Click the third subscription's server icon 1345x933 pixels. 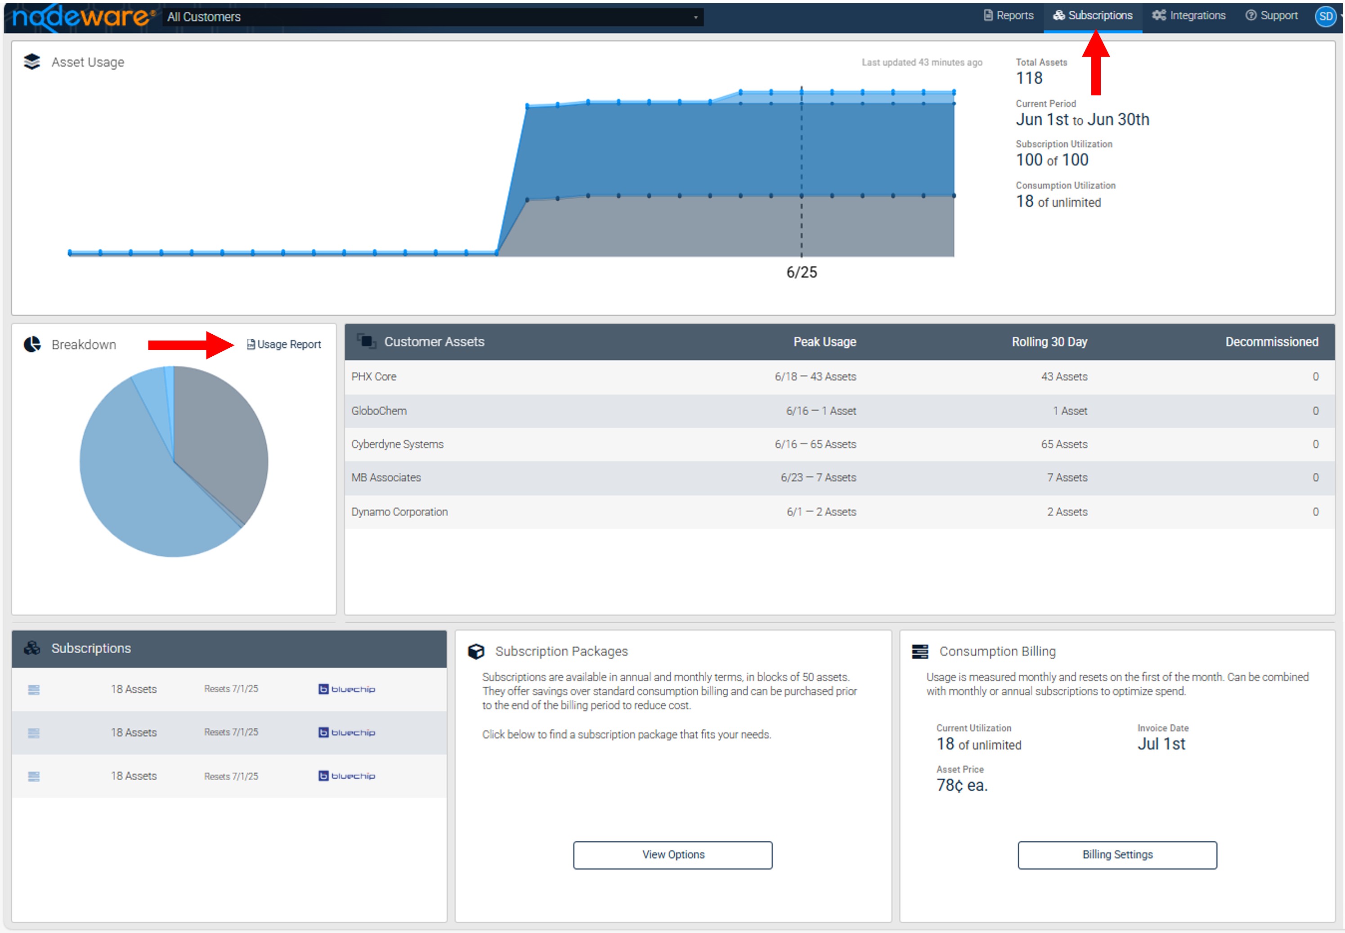34,776
